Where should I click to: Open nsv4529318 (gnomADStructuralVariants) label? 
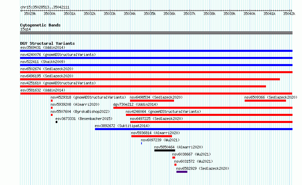pyautogui.click(x=88, y=97)
